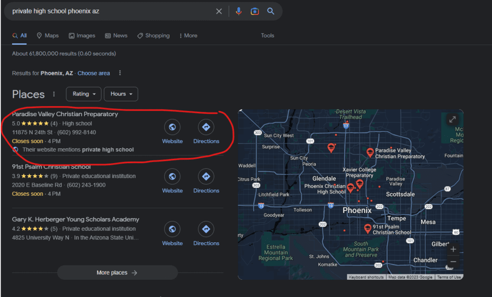Click the Tempe label on the map
Screen dimensions: 492x297
(x=396, y=218)
